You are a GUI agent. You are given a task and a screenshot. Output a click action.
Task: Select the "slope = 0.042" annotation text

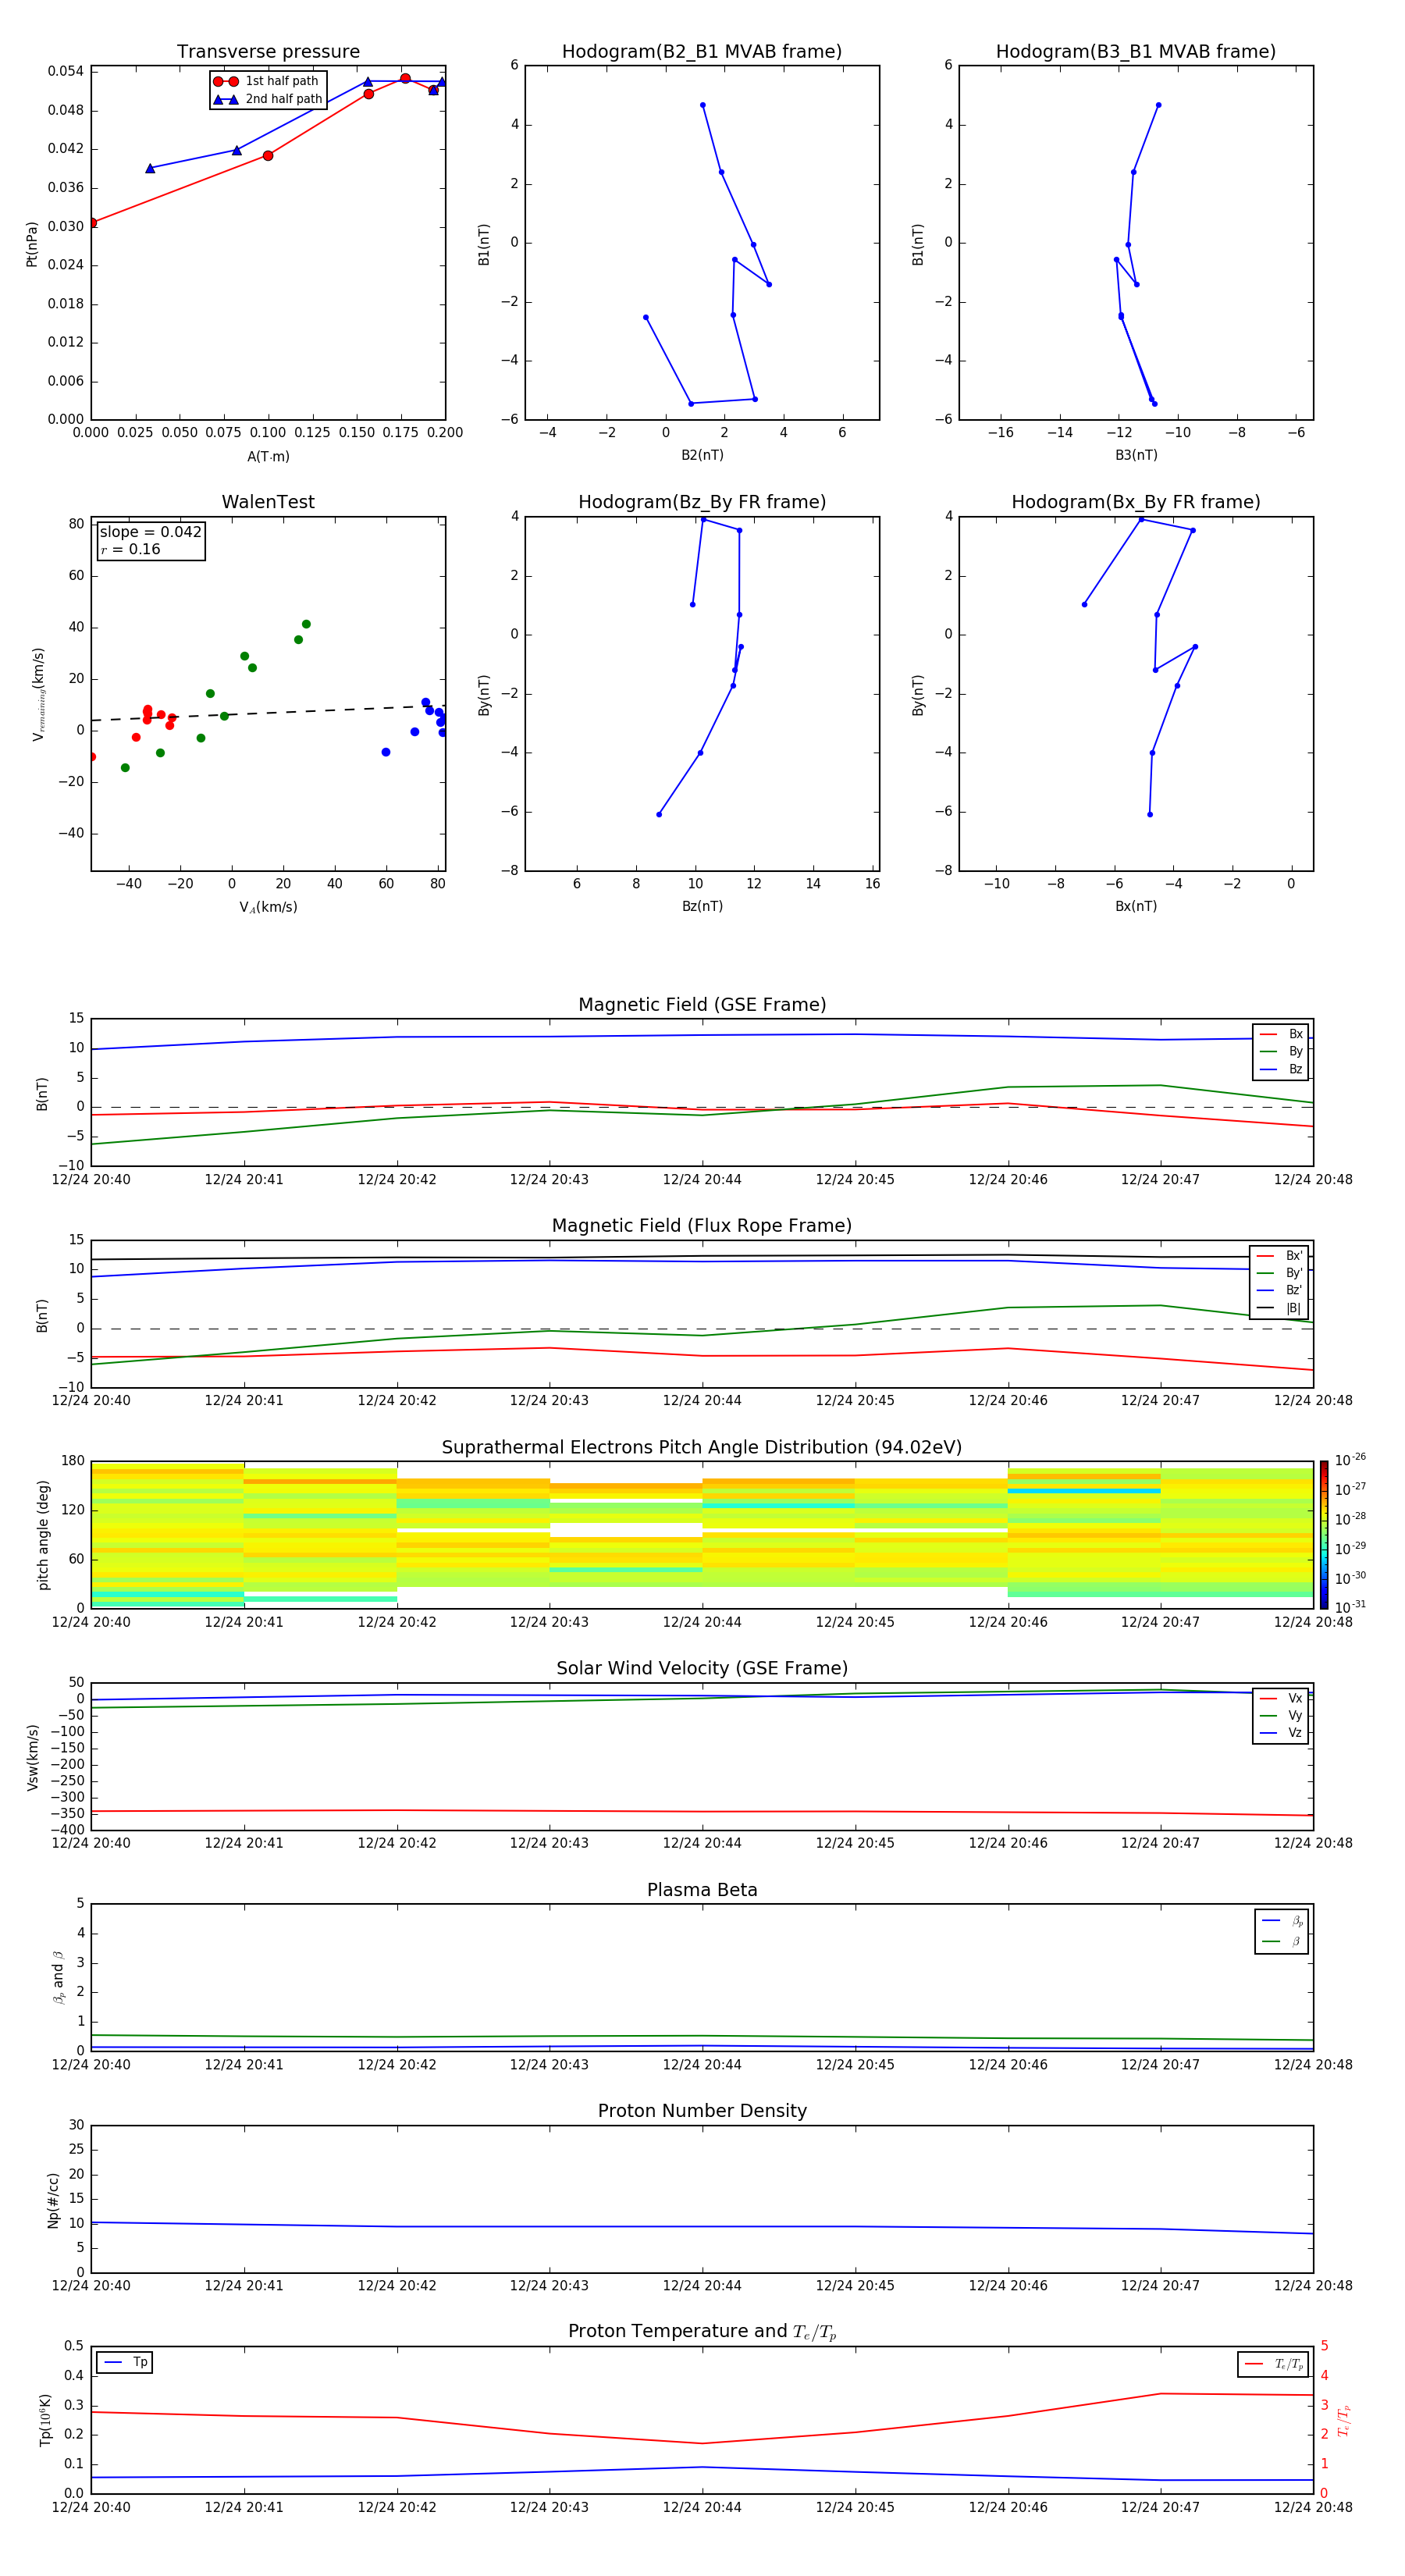tap(150, 532)
